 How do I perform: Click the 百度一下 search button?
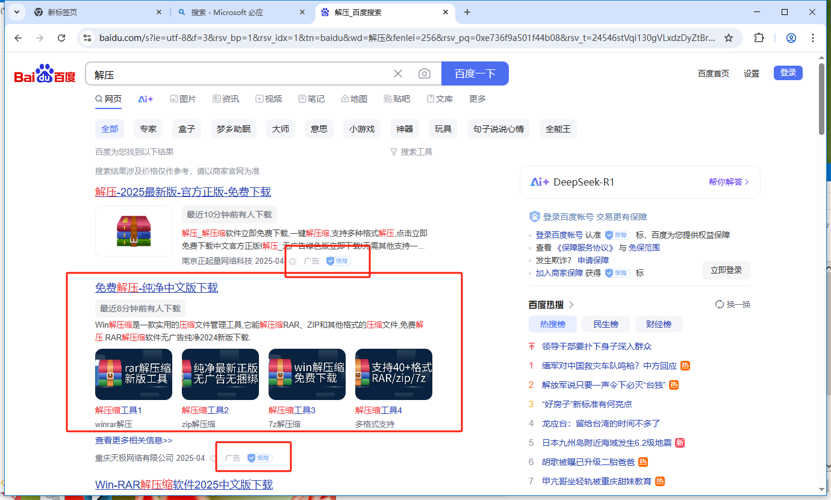[475, 73]
